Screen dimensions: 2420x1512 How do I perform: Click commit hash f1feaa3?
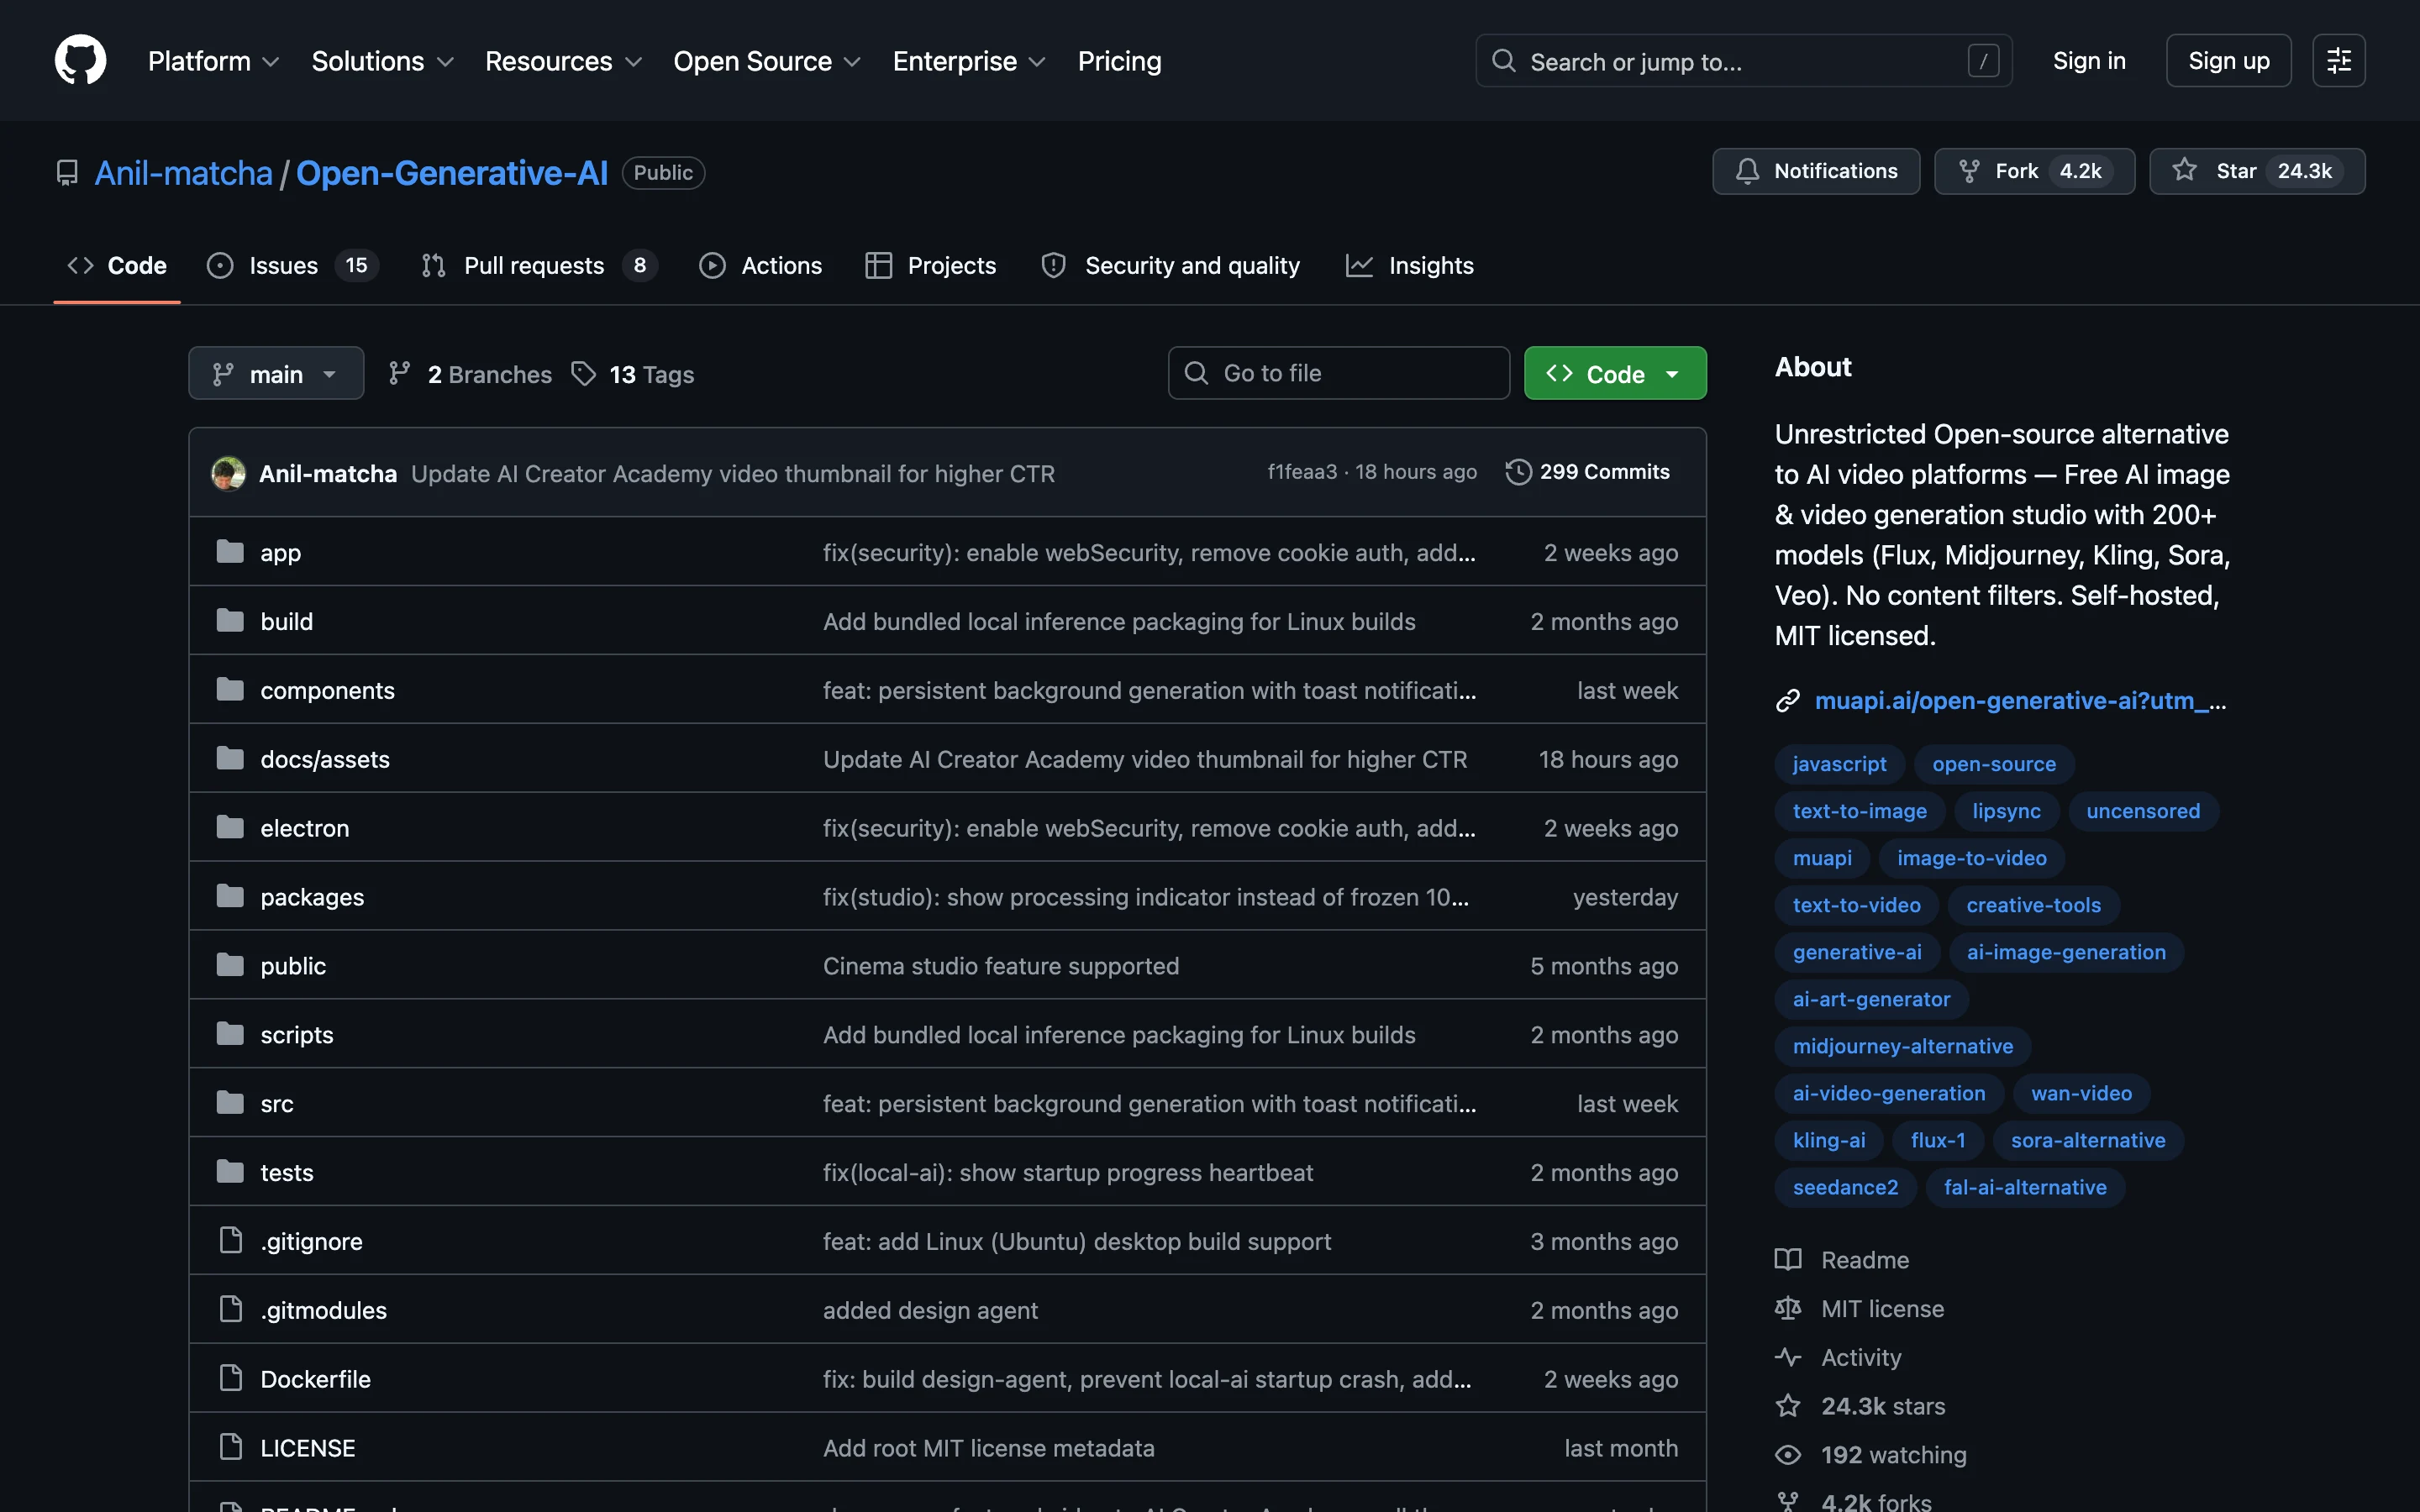(1302, 472)
